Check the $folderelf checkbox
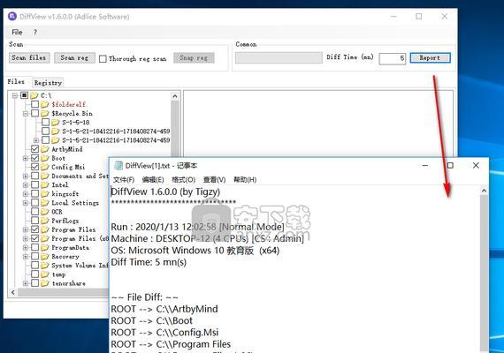This screenshot has width=504, height=353. 35,104
